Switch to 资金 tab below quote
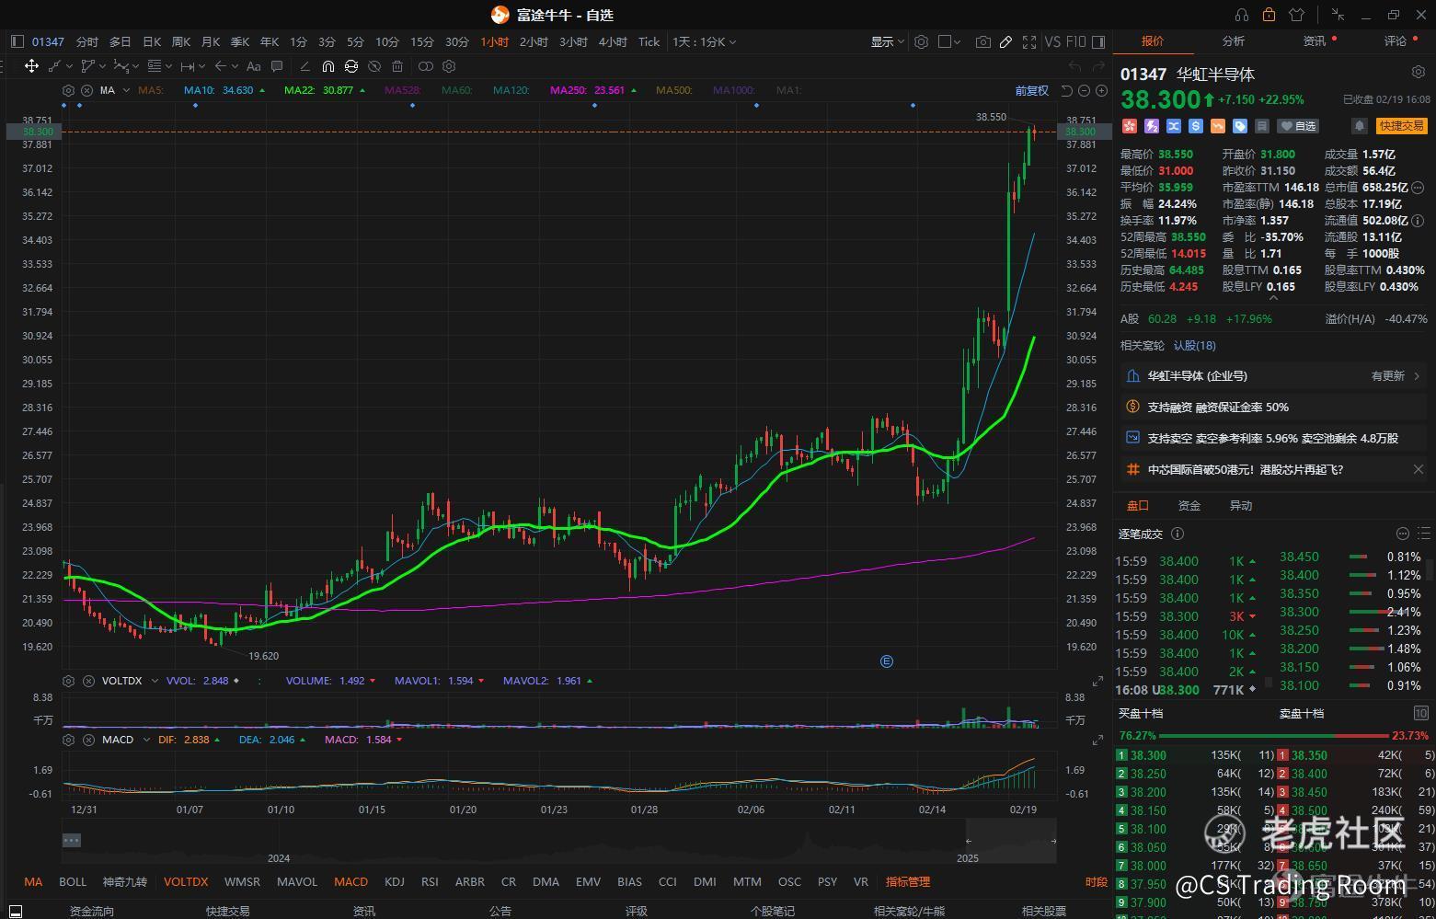Screen dimensions: 1436x919 pos(1189,505)
